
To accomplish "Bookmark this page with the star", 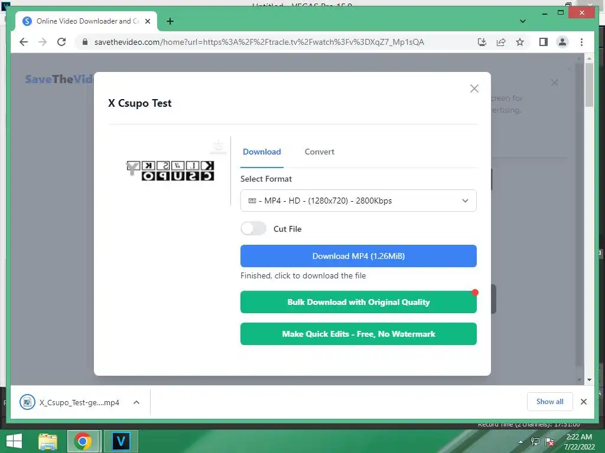I will pyautogui.click(x=520, y=42).
